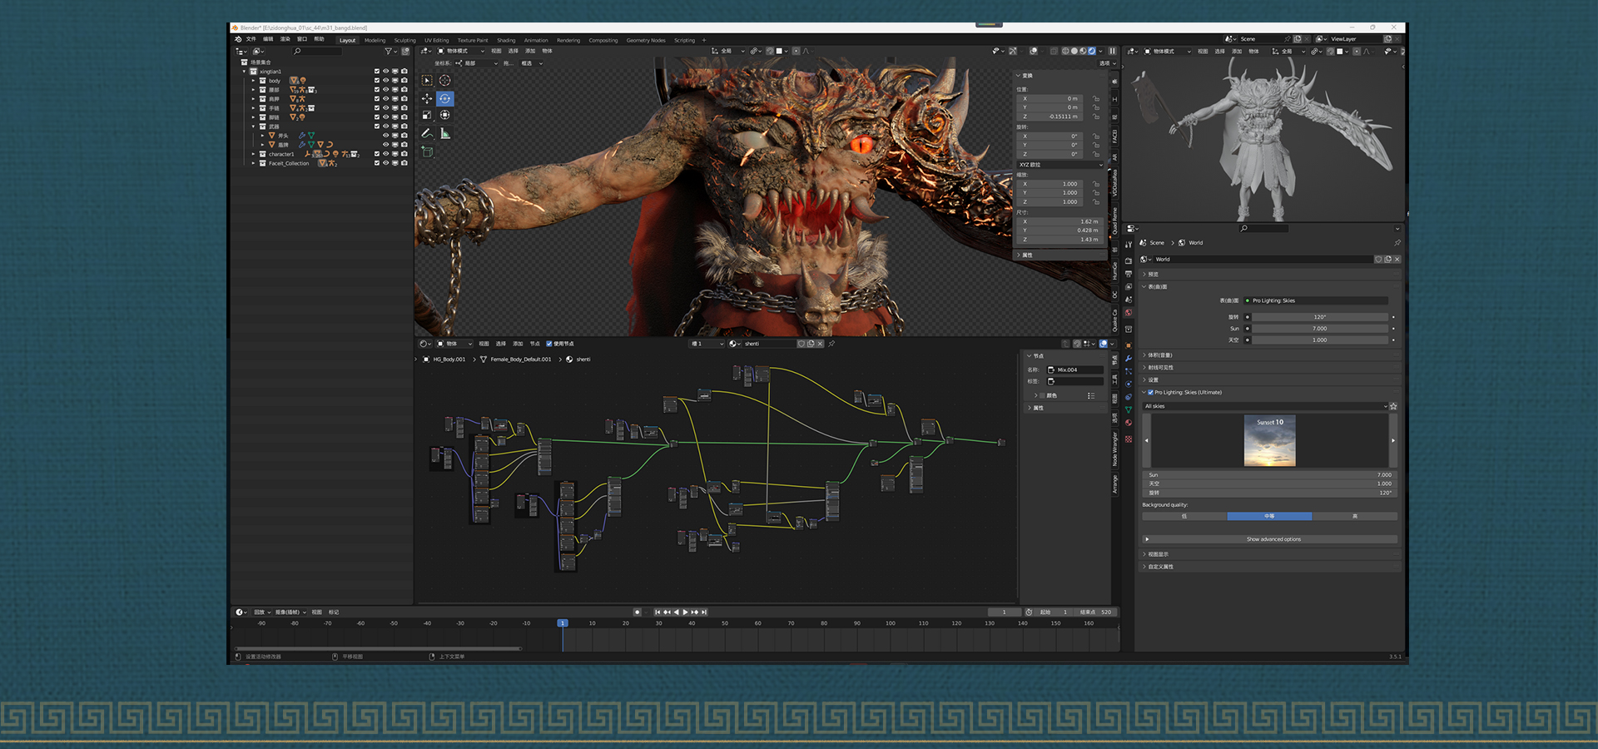This screenshot has height=749, width=1598.
Task: Expand the character1 collection
Action: (x=254, y=154)
